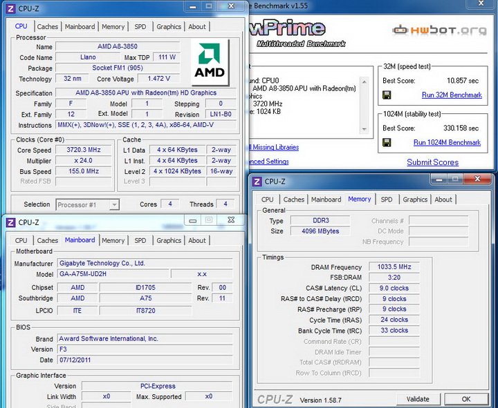The width and height of the screenshot is (498, 408).
Task: Open Memory tab in the top CPU-Z window
Action: click(113, 27)
